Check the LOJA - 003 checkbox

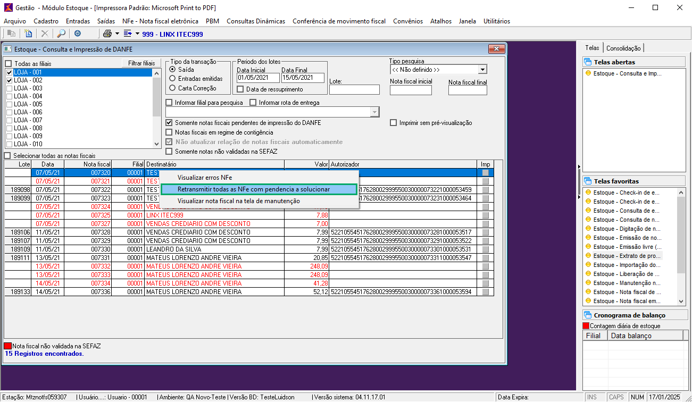tap(10, 88)
